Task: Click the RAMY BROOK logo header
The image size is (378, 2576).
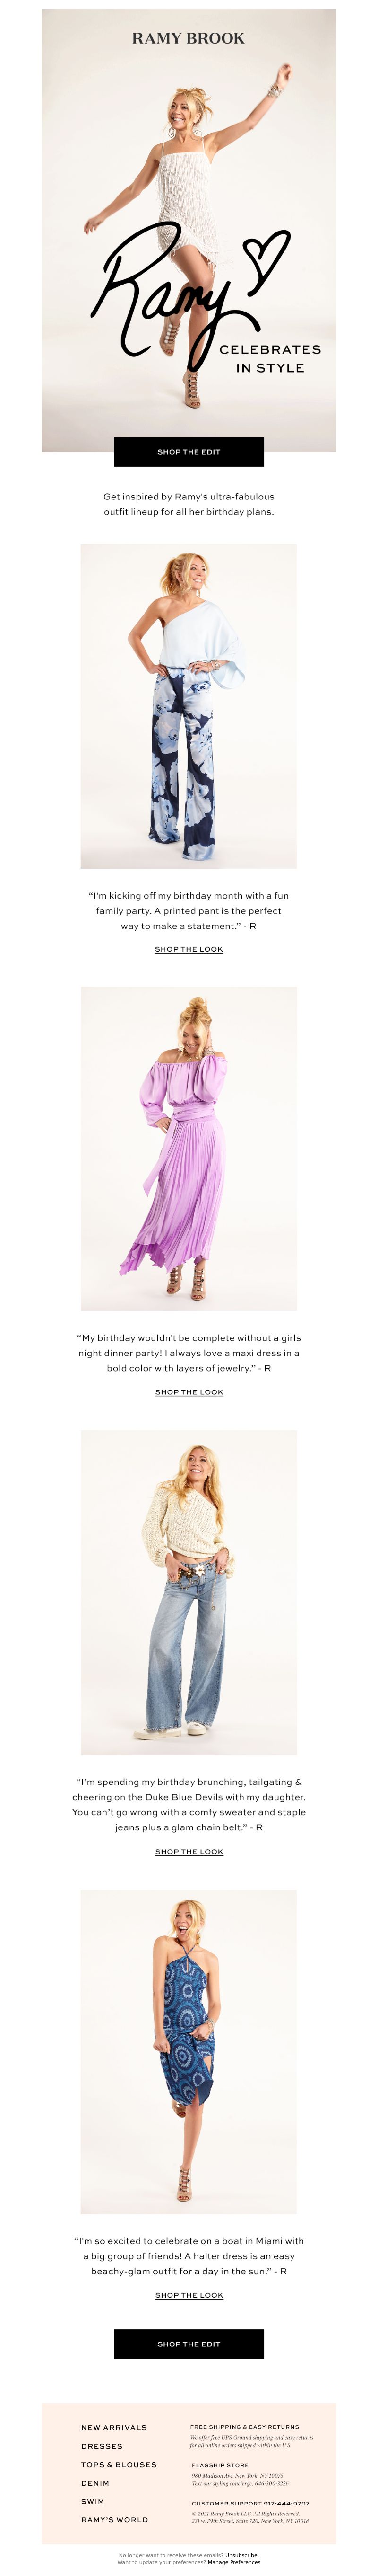Action: coord(189,38)
